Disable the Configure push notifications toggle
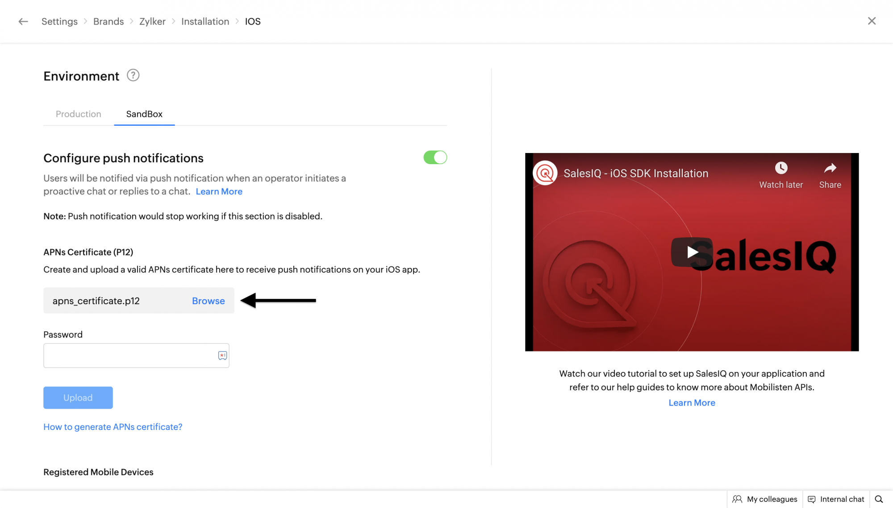893x508 pixels. [435, 157]
